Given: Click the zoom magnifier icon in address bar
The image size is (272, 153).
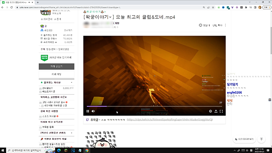Looking at the screenshot, I should click(204, 7).
